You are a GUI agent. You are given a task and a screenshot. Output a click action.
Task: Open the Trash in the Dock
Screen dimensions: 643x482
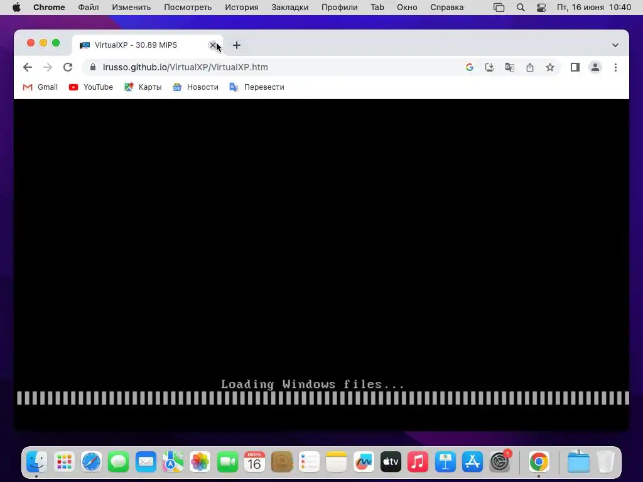tap(606, 462)
